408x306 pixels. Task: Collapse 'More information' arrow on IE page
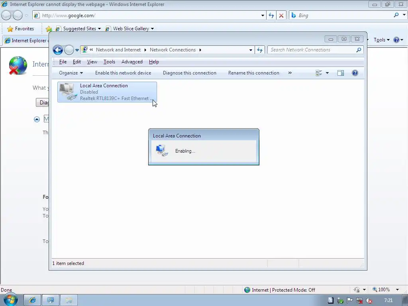pos(37,119)
